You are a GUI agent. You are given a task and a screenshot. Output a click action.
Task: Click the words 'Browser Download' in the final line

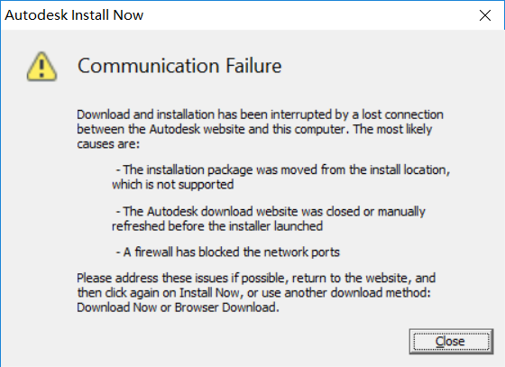[x=226, y=307]
